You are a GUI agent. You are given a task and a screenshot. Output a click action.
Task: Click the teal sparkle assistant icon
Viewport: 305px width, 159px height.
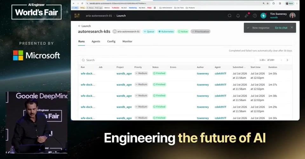point(263,16)
